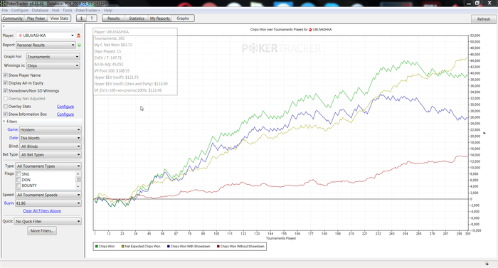This screenshot has width=498, height=268.
Task: Expand the Buyin €1.86 dropdown
Action: click(x=48, y=203)
